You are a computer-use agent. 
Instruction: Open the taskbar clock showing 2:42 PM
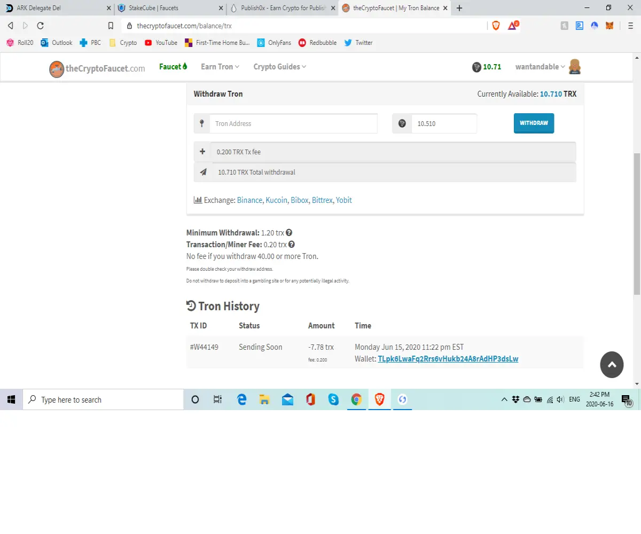(599, 399)
